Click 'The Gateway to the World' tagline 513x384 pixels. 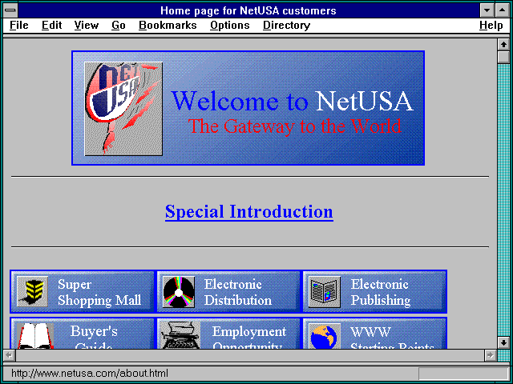294,126
